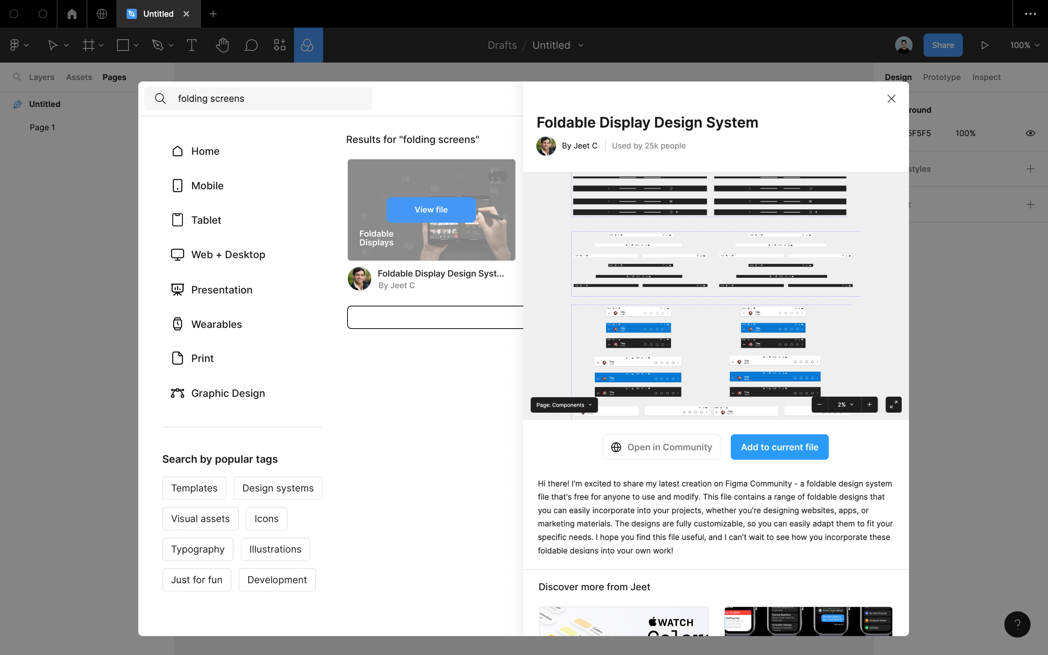The image size is (1048, 655).
Task: Click the background color hex value 5F5F5
Action: click(x=920, y=133)
